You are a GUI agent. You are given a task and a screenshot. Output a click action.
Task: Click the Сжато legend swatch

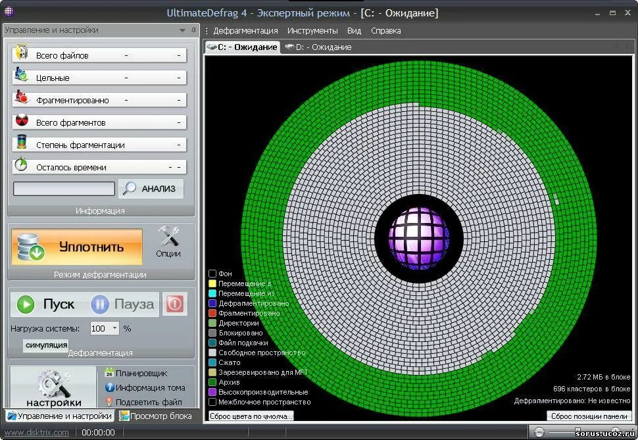click(x=212, y=362)
